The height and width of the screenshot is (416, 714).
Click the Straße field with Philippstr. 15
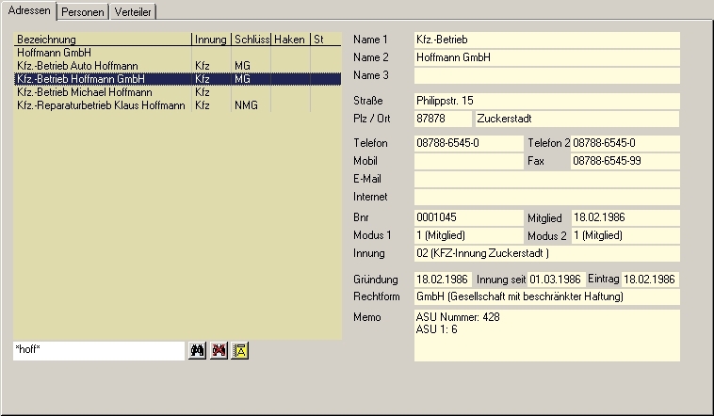point(545,101)
